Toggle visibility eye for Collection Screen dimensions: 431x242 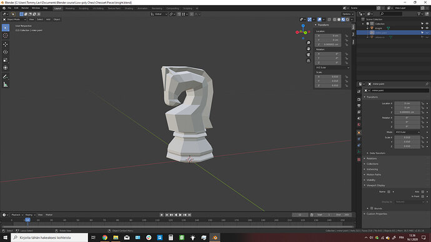point(427,24)
